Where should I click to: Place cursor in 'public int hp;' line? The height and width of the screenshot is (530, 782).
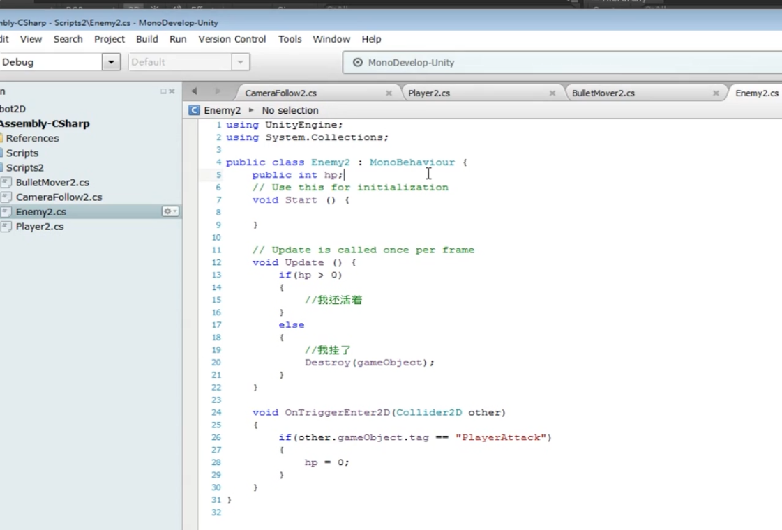[298, 174]
